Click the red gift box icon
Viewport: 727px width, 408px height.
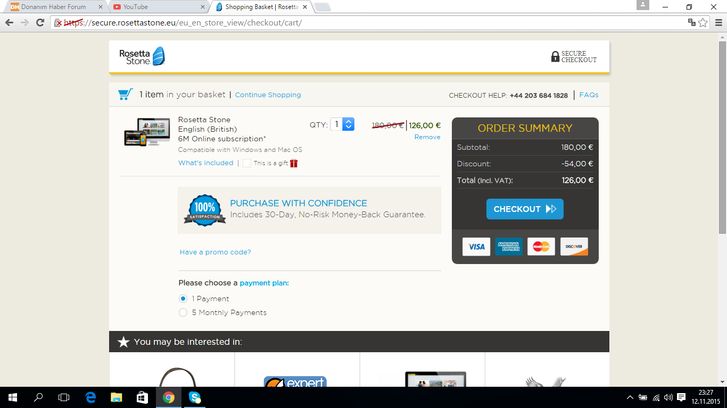click(x=294, y=163)
